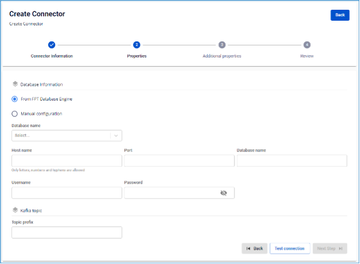The height and width of the screenshot is (264, 360).
Task: Click step 4 Review circle
Action: pos(307,45)
